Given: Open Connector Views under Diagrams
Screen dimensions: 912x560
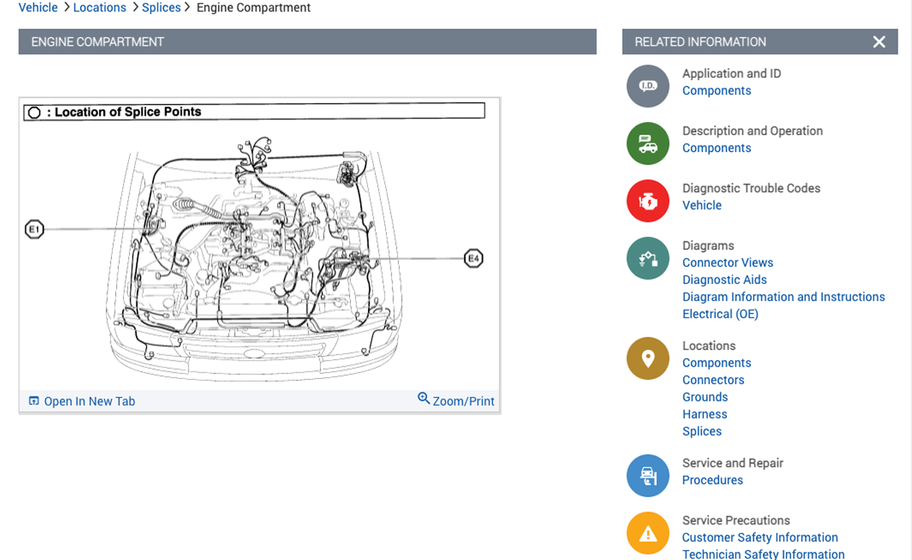Looking at the screenshot, I should (x=728, y=263).
